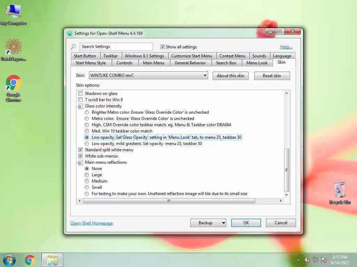
Task: Launch Google Chrome from desktop icon
Action: pyautogui.click(x=13, y=88)
